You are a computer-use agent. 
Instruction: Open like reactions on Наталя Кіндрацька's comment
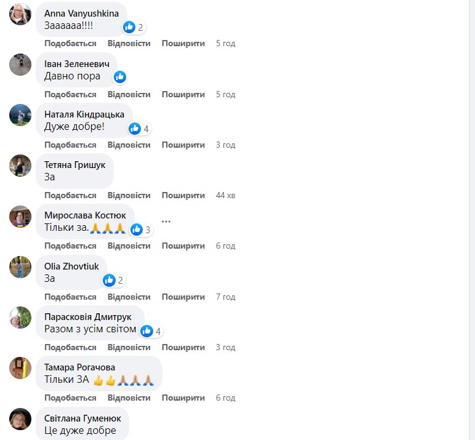pos(139,129)
